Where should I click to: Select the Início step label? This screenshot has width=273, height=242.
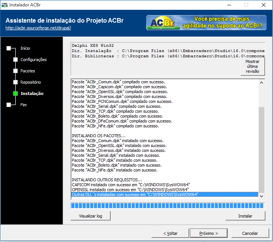pos(25,48)
